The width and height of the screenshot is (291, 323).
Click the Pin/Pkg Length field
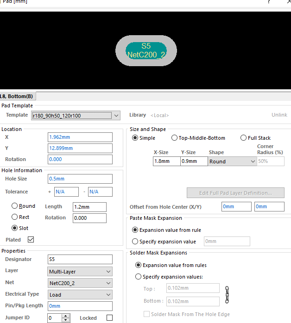tap(80, 306)
